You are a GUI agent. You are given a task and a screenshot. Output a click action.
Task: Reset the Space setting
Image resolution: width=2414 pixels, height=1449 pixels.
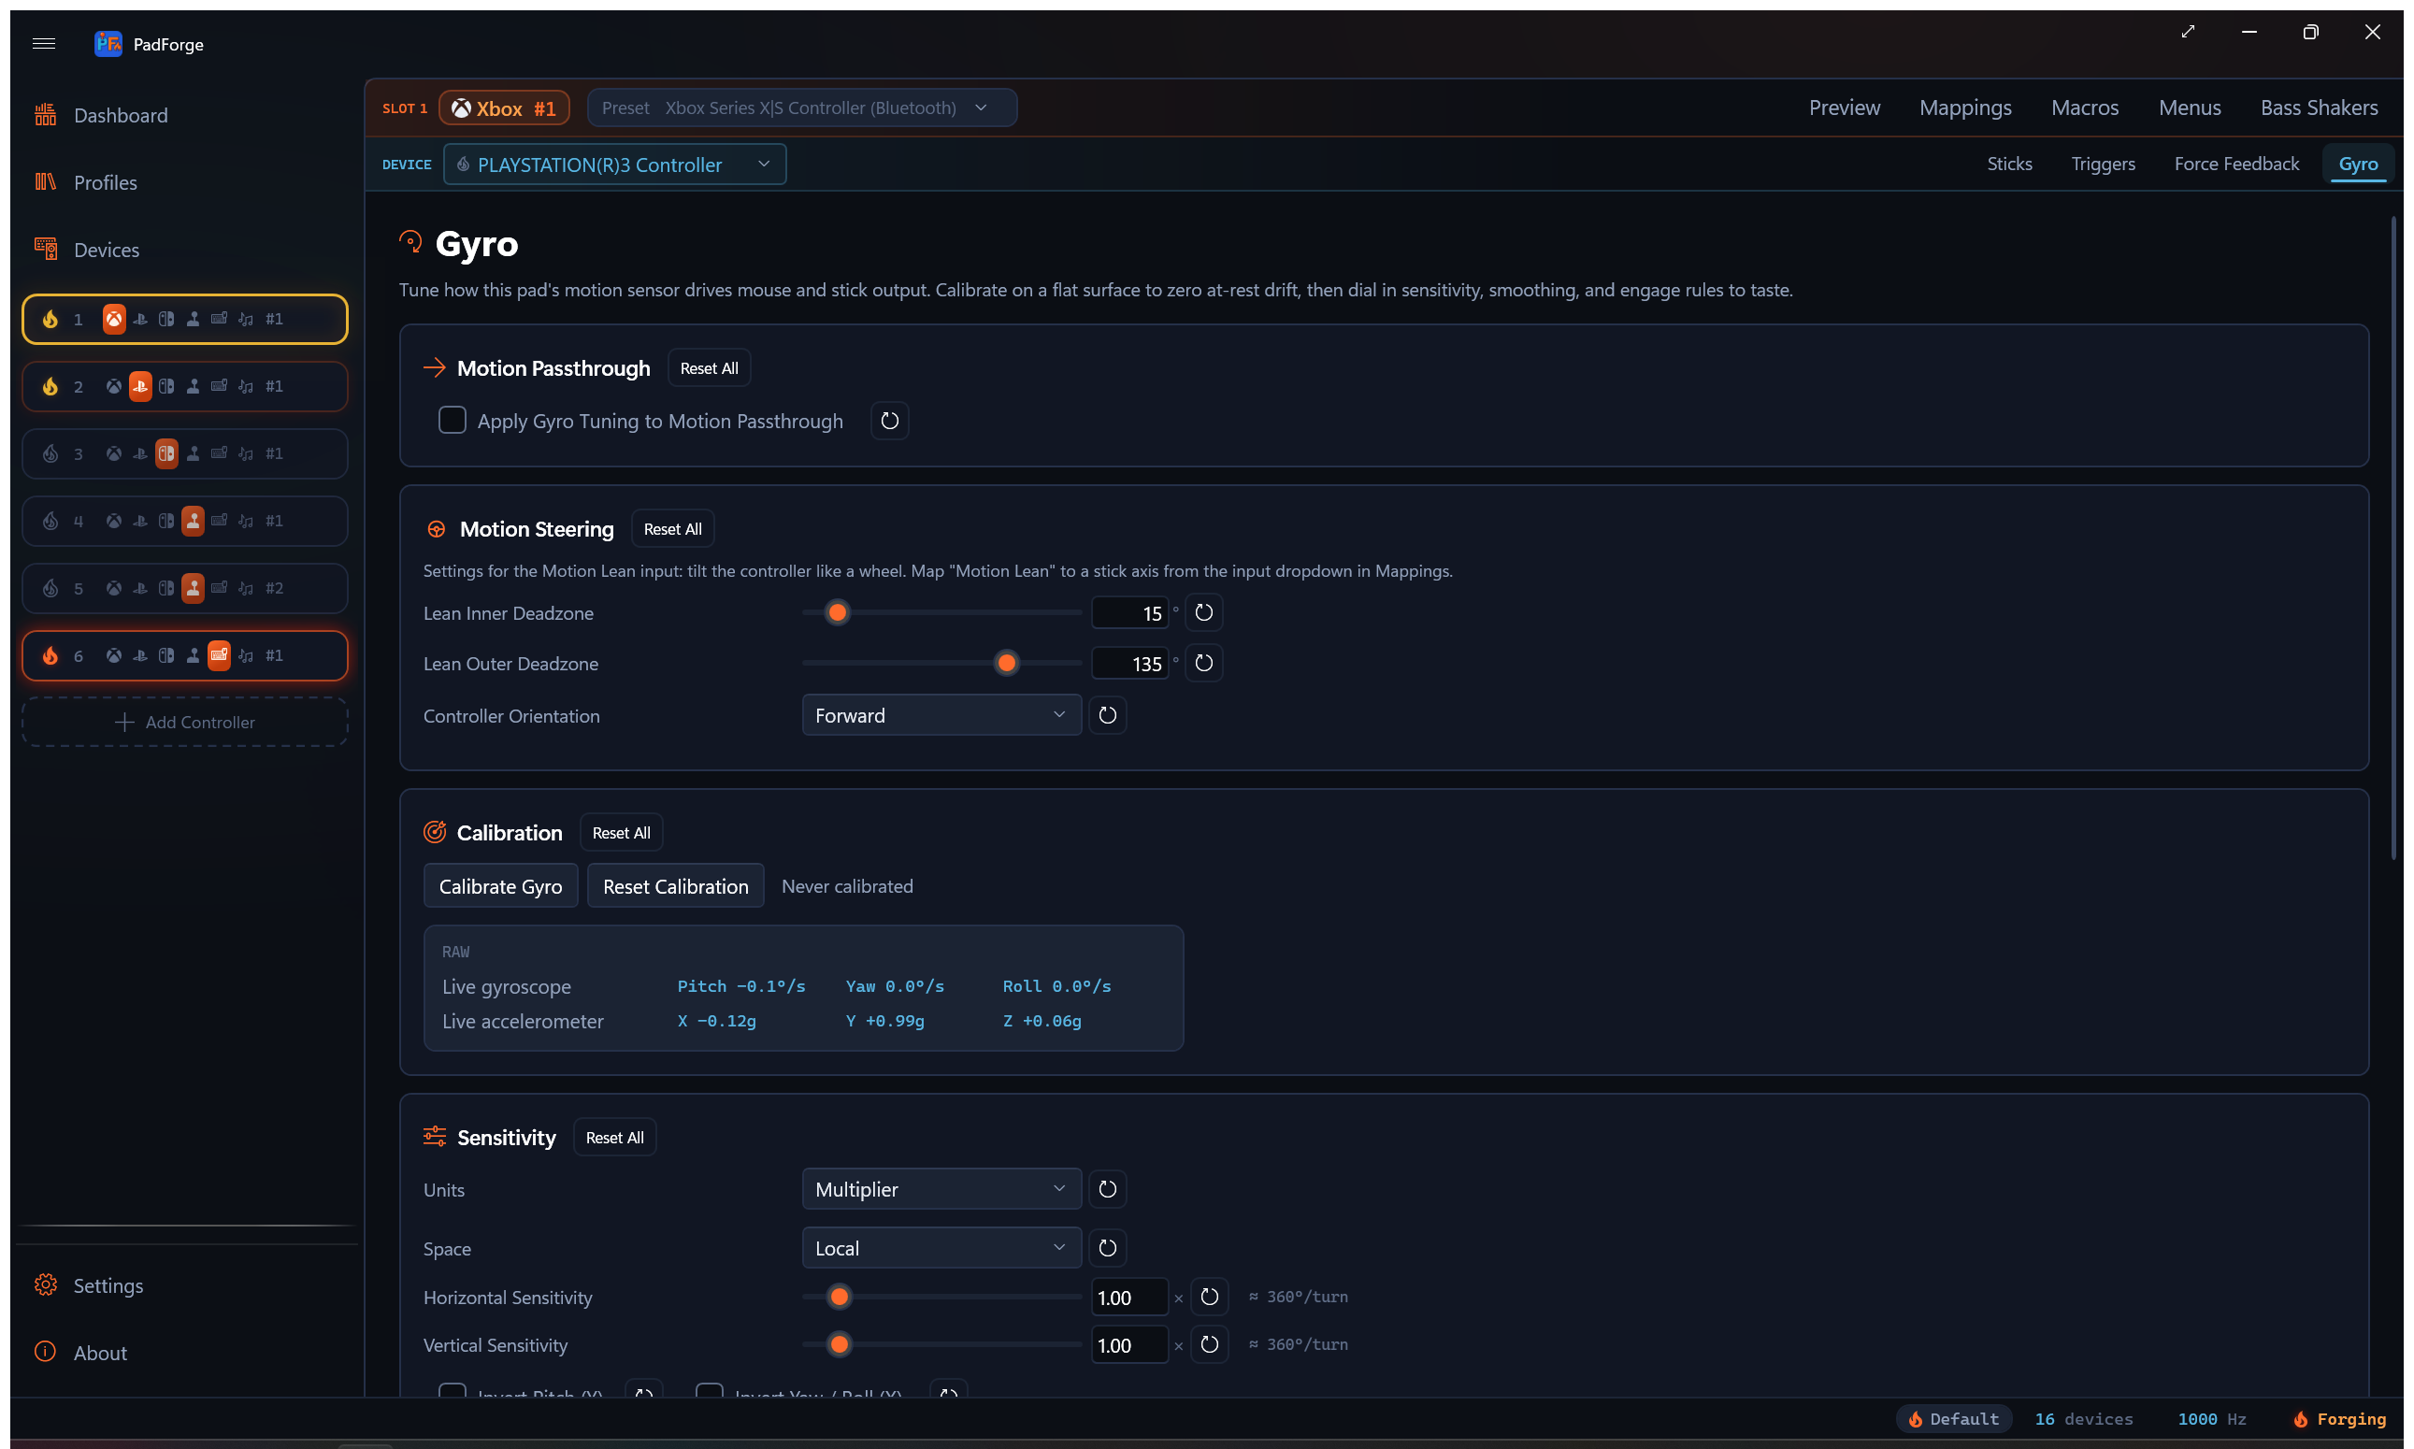(x=1107, y=1248)
